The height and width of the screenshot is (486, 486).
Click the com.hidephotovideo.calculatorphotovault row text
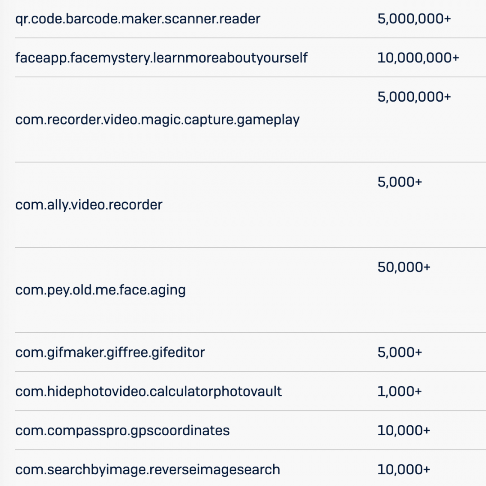tap(148, 391)
